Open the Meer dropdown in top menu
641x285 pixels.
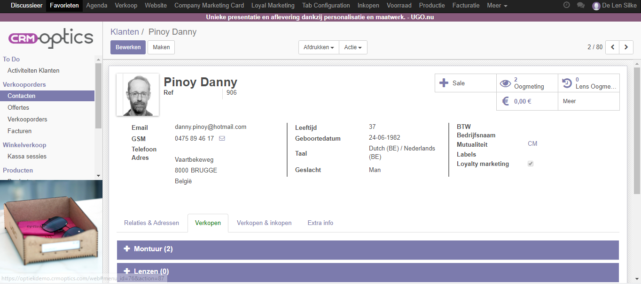pyautogui.click(x=497, y=6)
